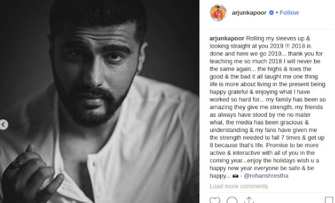Share the post using the upload arrow icon
The height and width of the screenshot is (203, 335).
(249, 200)
